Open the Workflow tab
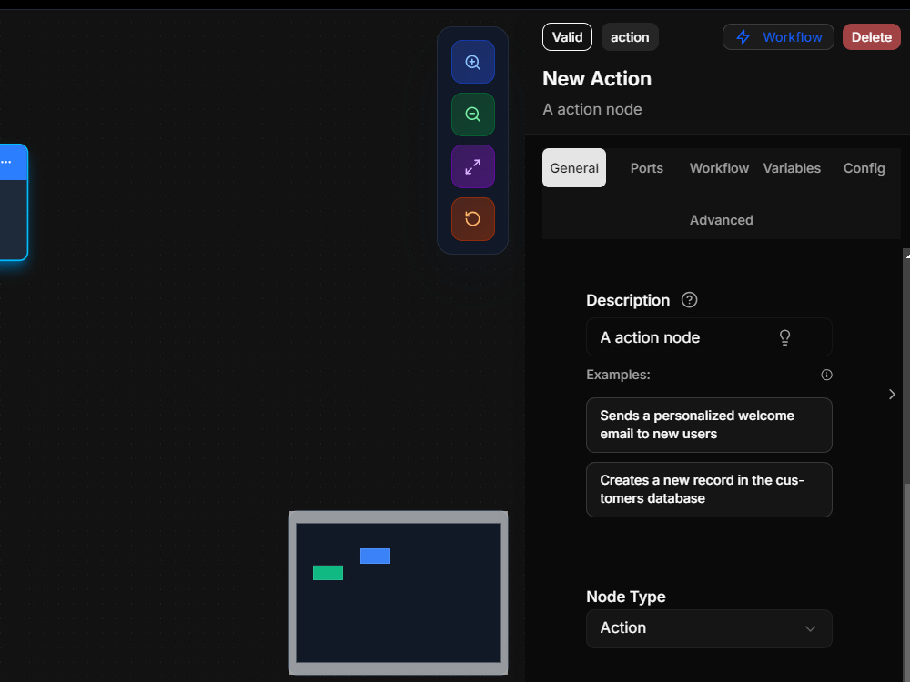Viewport: 910px width, 682px height. pyautogui.click(x=719, y=168)
